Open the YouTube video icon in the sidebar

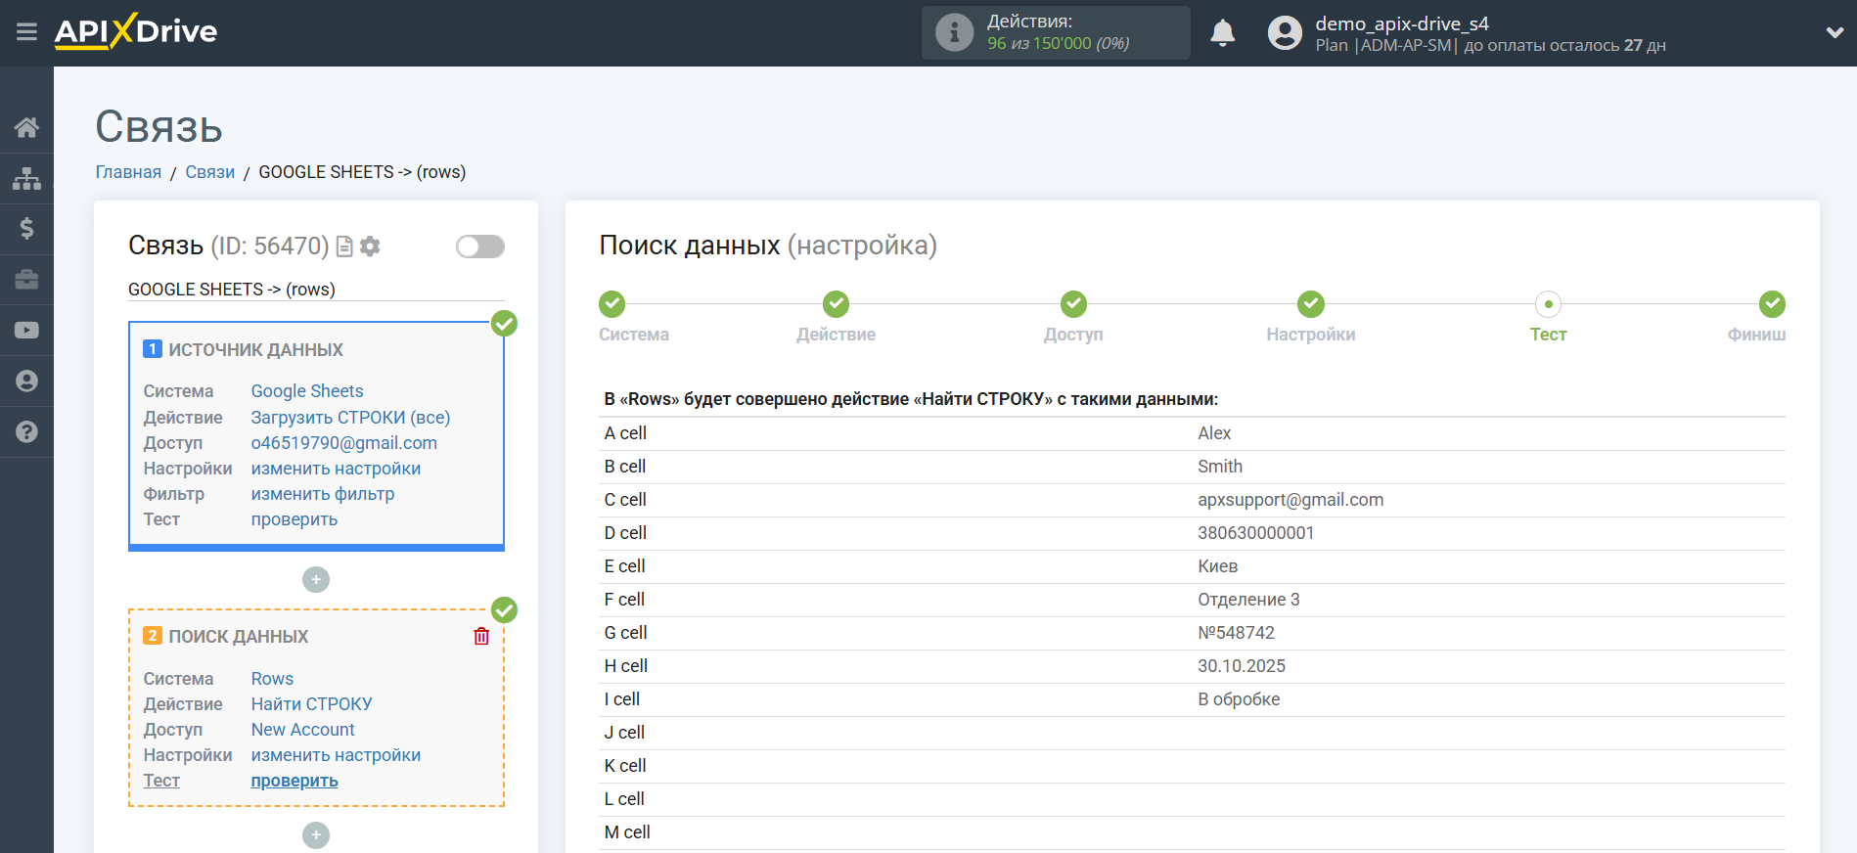coord(26,331)
